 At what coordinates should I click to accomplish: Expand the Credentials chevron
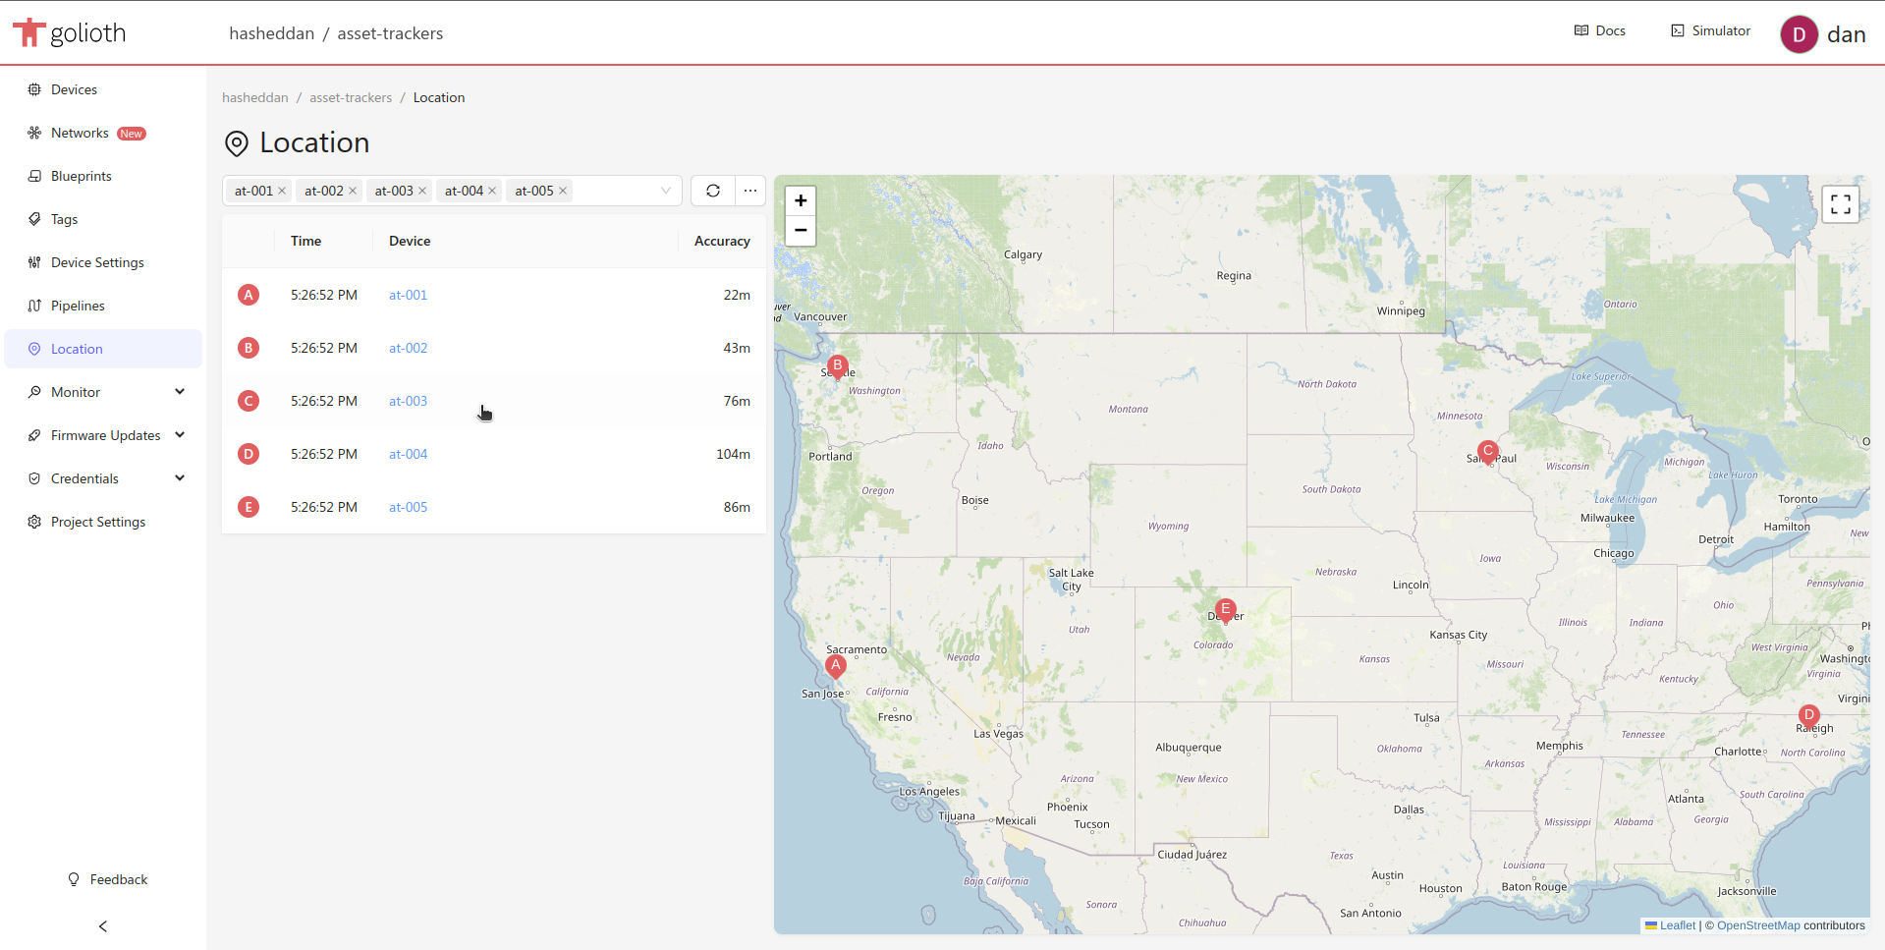pos(180,478)
